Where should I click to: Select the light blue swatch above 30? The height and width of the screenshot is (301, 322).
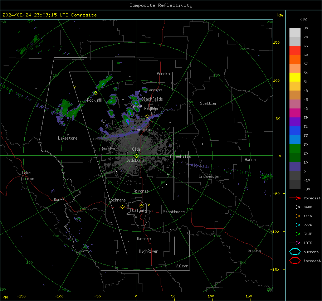(295, 140)
